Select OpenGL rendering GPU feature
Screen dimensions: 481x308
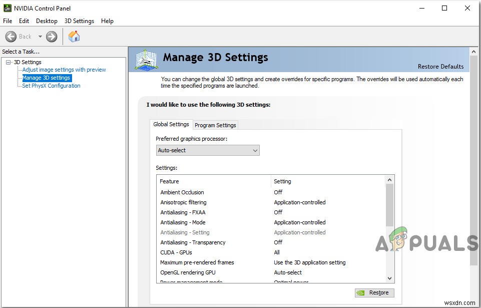point(188,272)
